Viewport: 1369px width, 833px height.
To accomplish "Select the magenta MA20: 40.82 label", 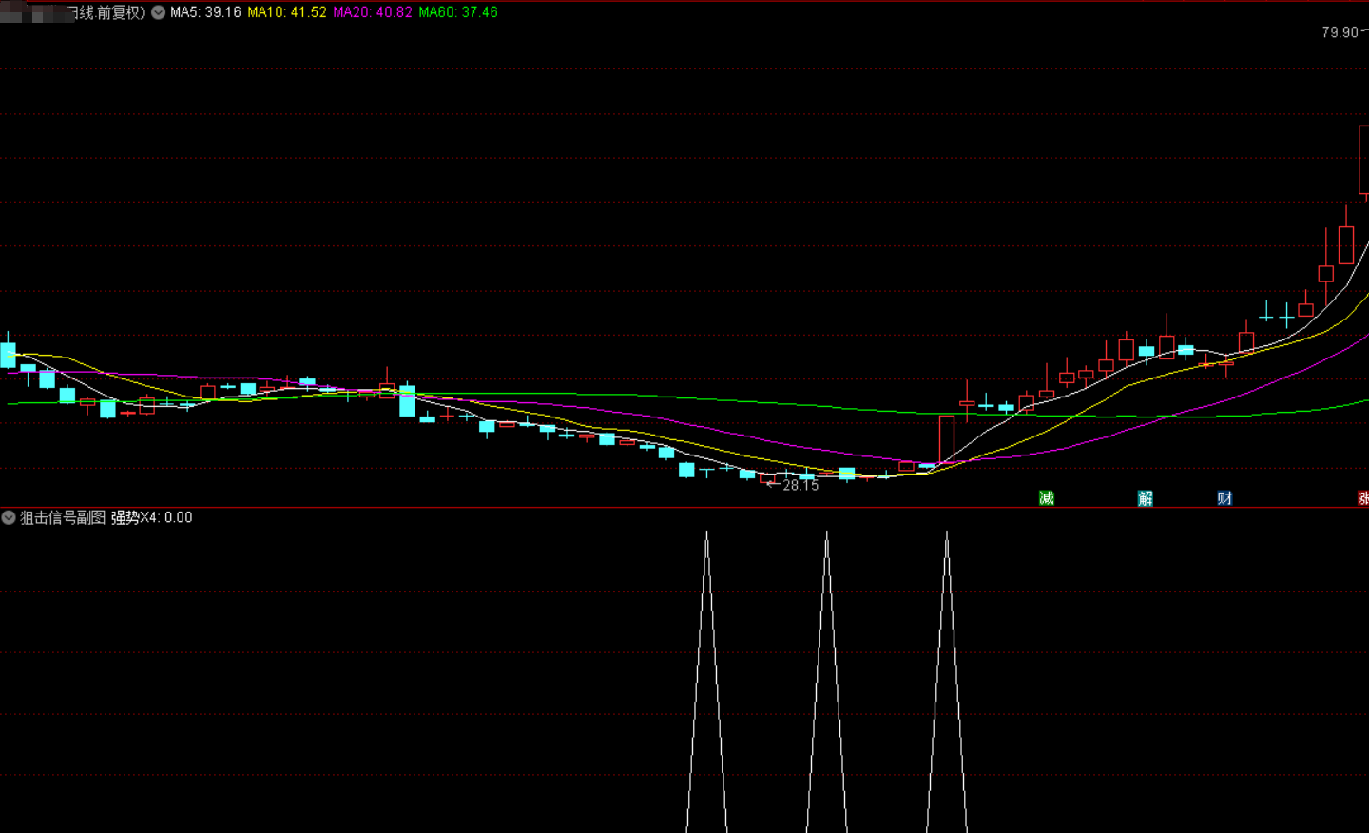I will [373, 12].
